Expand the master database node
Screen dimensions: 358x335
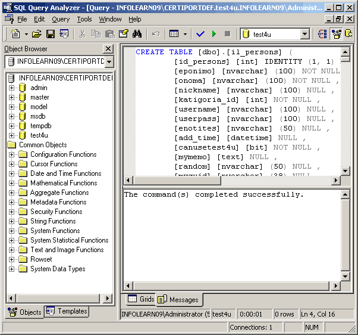(x=11, y=98)
